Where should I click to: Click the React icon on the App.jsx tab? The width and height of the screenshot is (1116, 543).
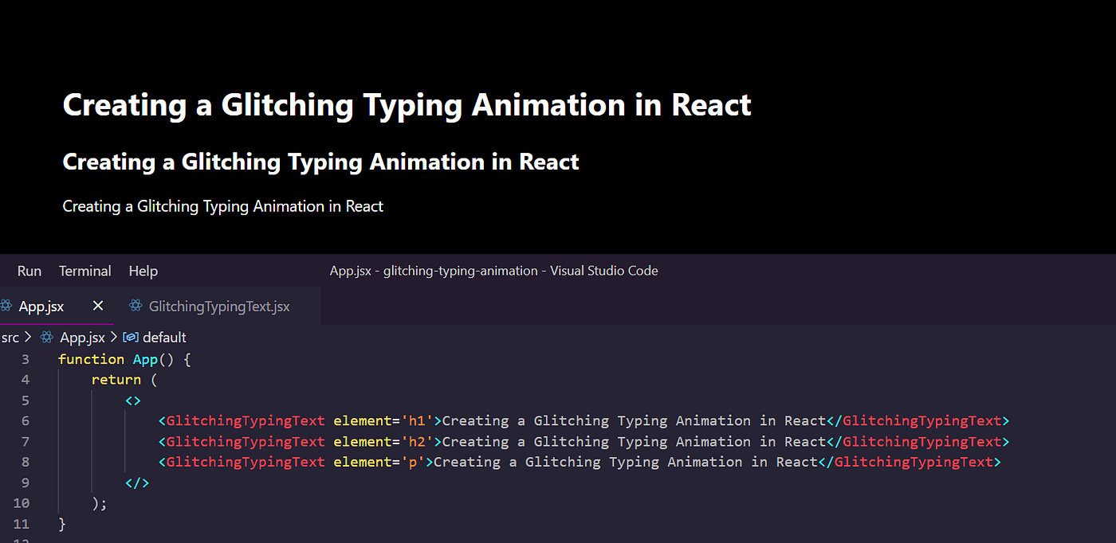point(6,306)
